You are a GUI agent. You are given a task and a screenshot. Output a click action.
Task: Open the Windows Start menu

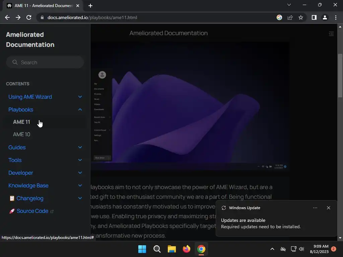(x=142, y=249)
